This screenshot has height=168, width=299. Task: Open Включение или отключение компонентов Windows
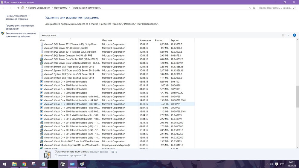(21, 35)
